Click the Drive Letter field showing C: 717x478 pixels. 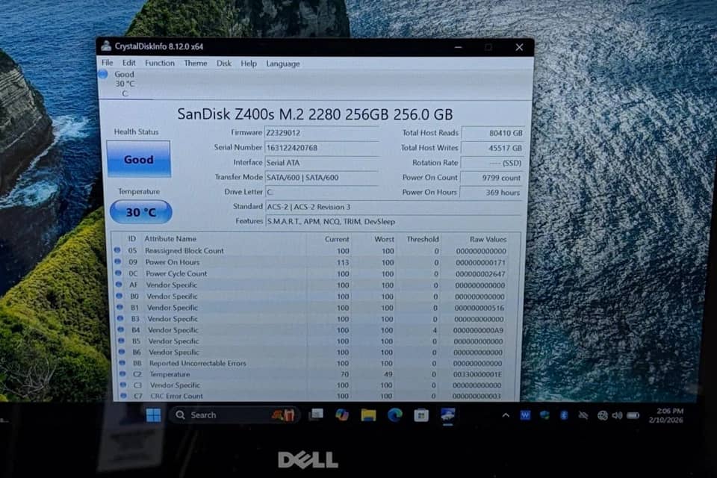coord(321,192)
